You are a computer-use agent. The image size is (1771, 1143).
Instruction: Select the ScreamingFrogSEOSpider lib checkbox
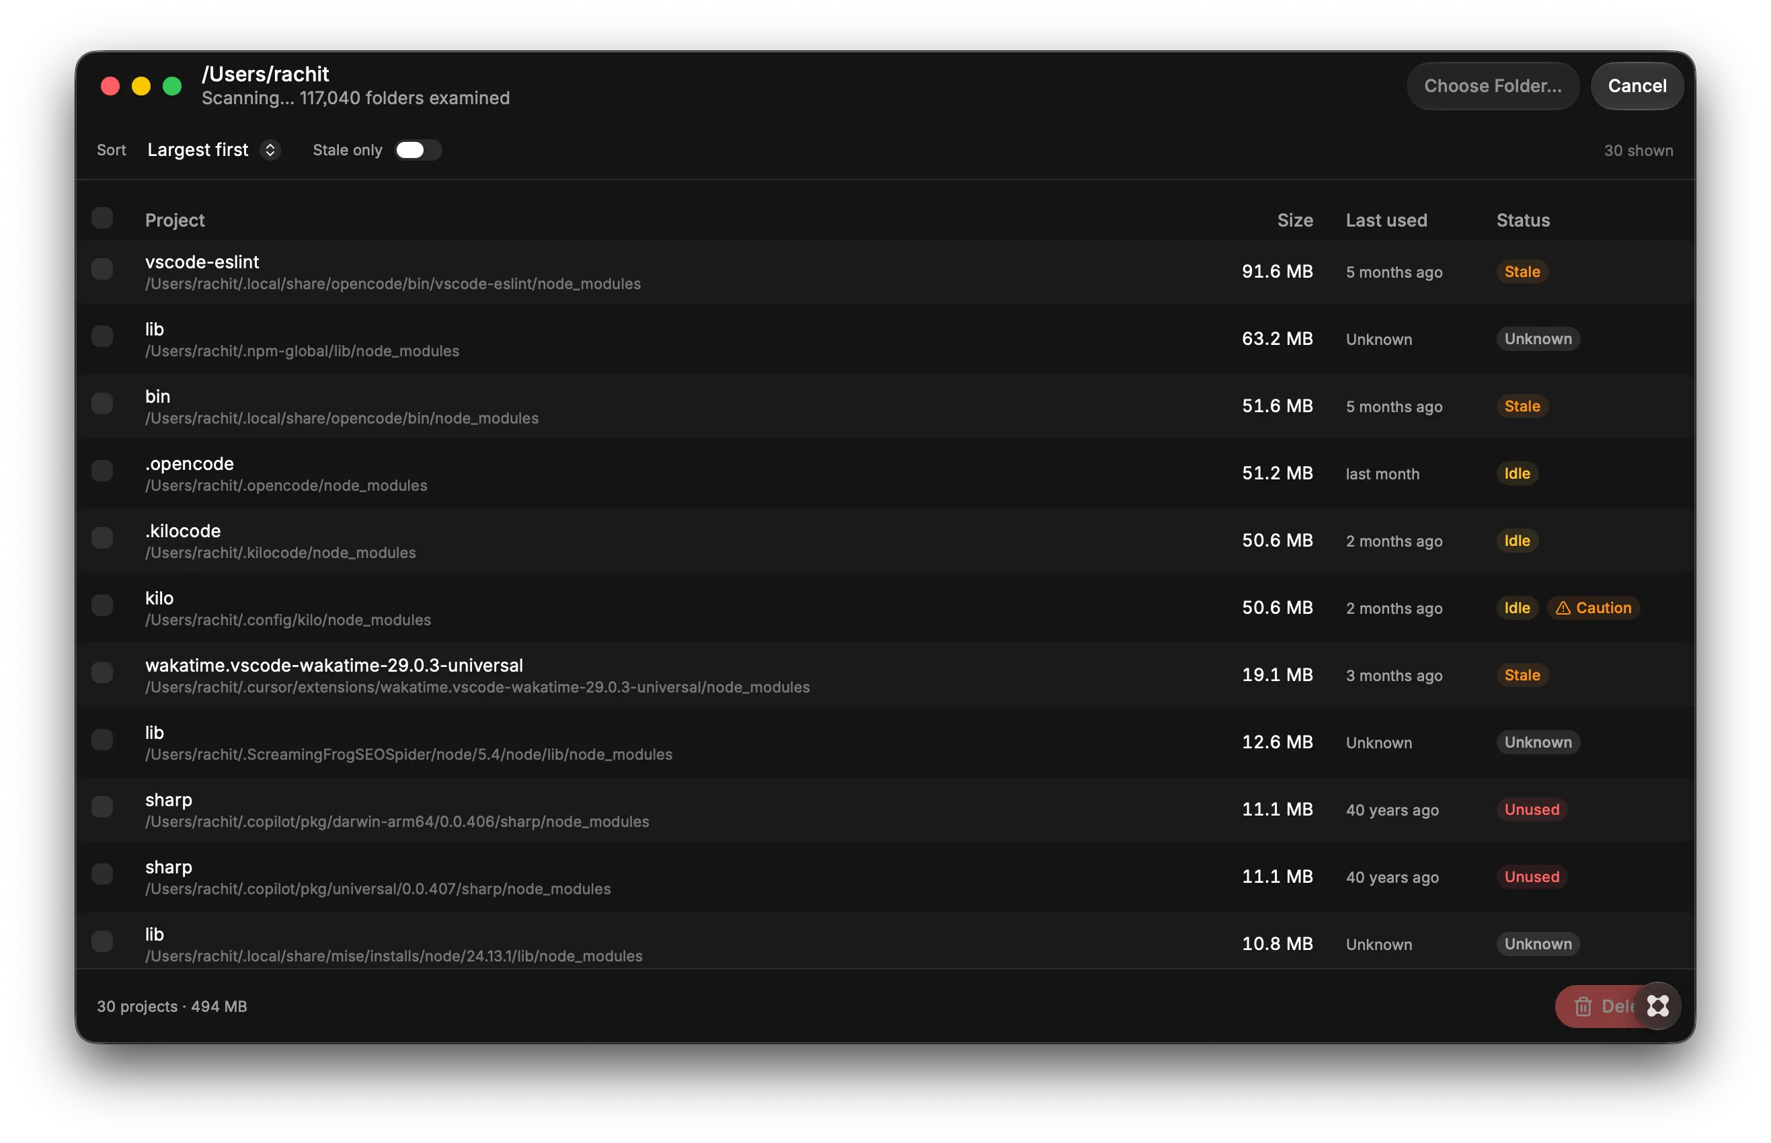102,739
